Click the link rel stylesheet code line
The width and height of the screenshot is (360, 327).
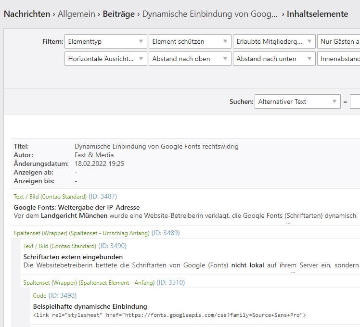(x=169, y=315)
